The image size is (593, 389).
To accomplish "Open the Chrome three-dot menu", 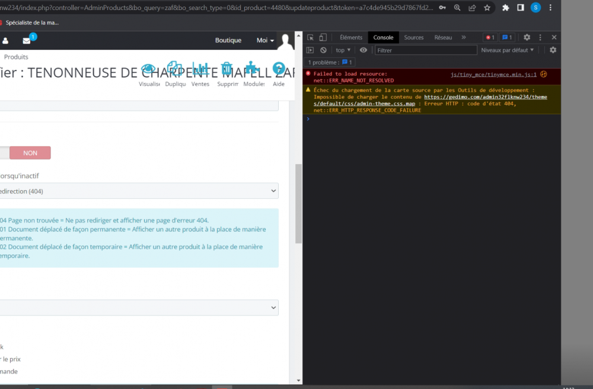I will 551,8.
